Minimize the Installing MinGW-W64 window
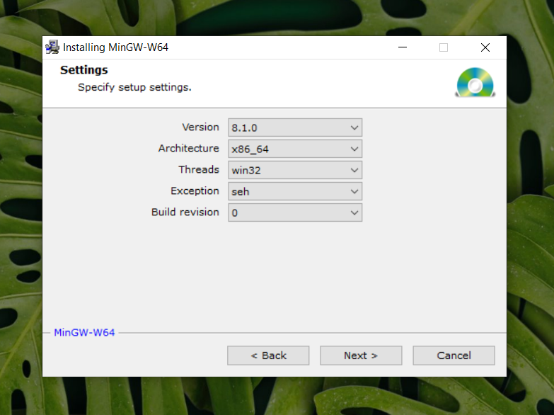The image size is (554, 415). [403, 47]
